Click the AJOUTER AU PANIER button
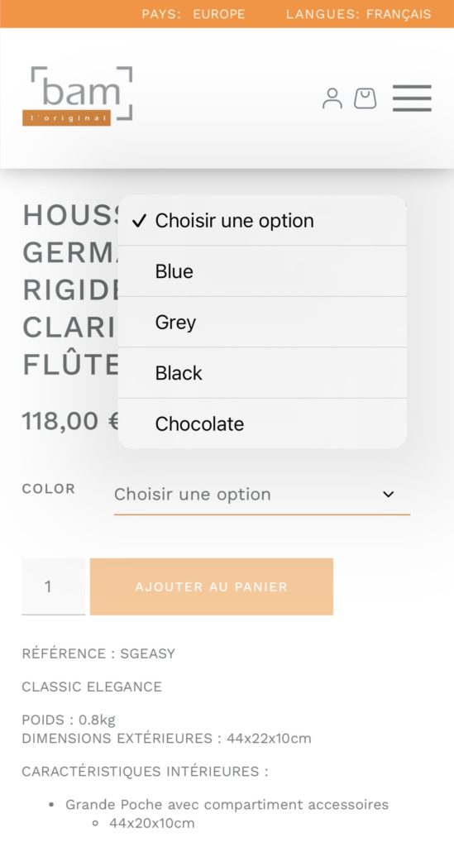The image size is (454, 847). [x=212, y=586]
